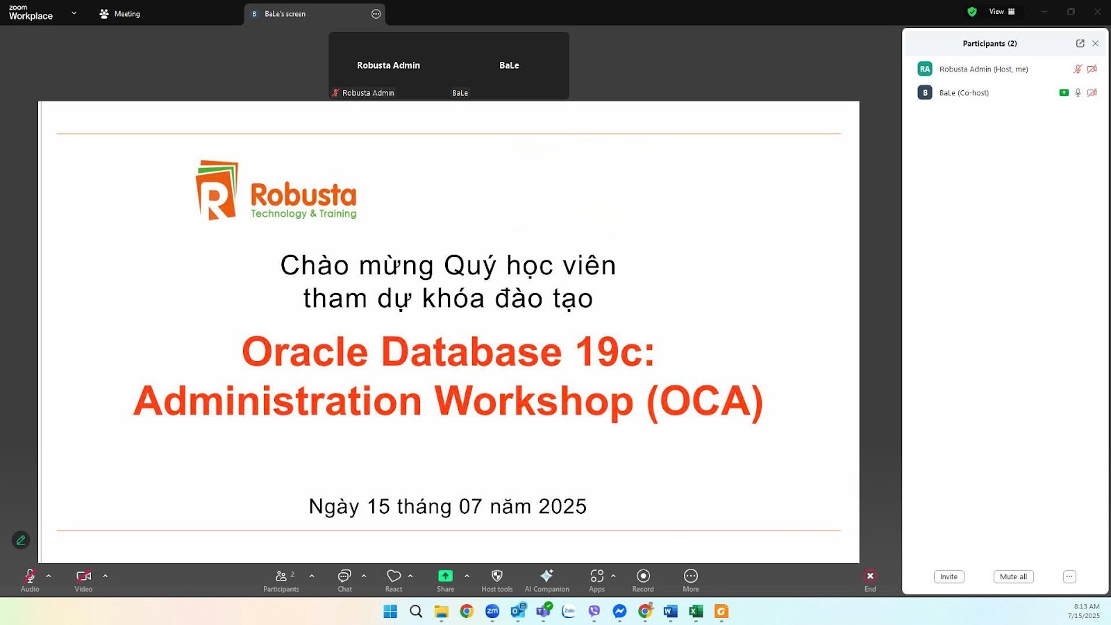Open Viber from the taskbar
Image resolution: width=1111 pixels, height=625 pixels.
point(594,611)
